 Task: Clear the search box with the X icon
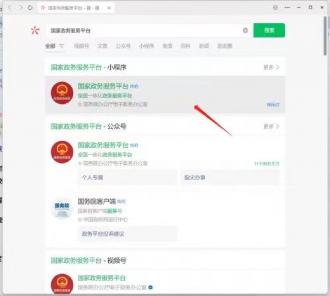click(245, 30)
